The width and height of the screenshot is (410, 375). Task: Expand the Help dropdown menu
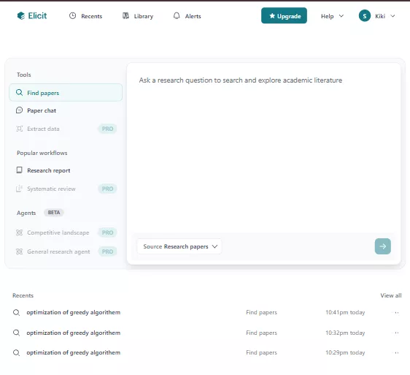click(x=332, y=16)
